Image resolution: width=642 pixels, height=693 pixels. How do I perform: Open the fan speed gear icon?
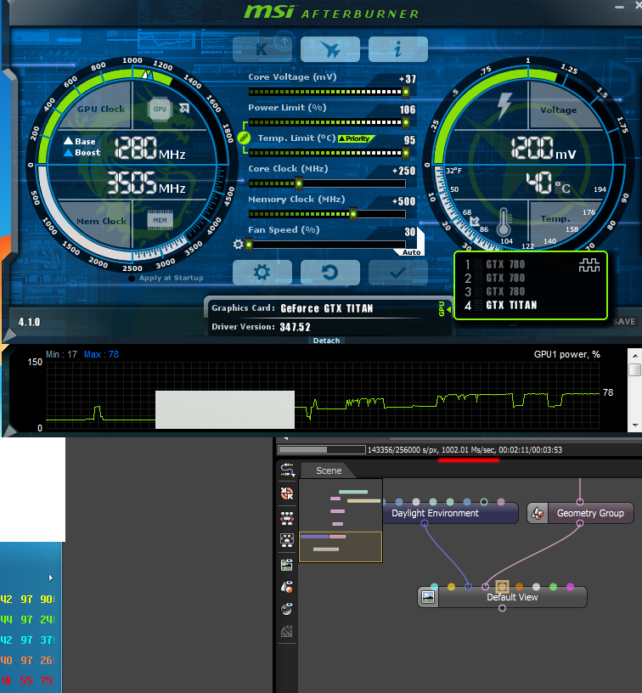238,244
